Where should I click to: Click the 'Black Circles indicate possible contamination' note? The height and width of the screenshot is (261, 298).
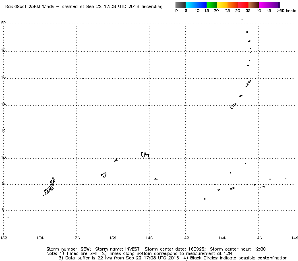click(x=239, y=258)
